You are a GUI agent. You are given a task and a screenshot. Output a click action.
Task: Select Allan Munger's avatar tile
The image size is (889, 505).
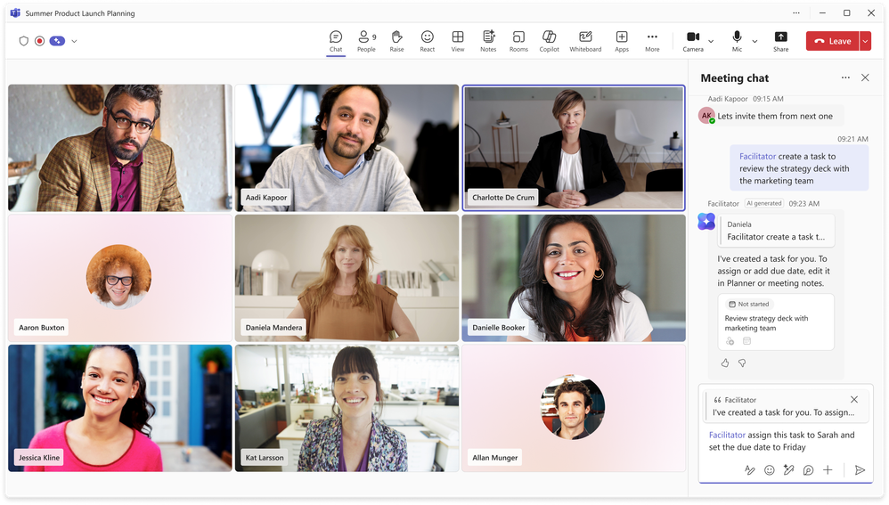point(573,408)
